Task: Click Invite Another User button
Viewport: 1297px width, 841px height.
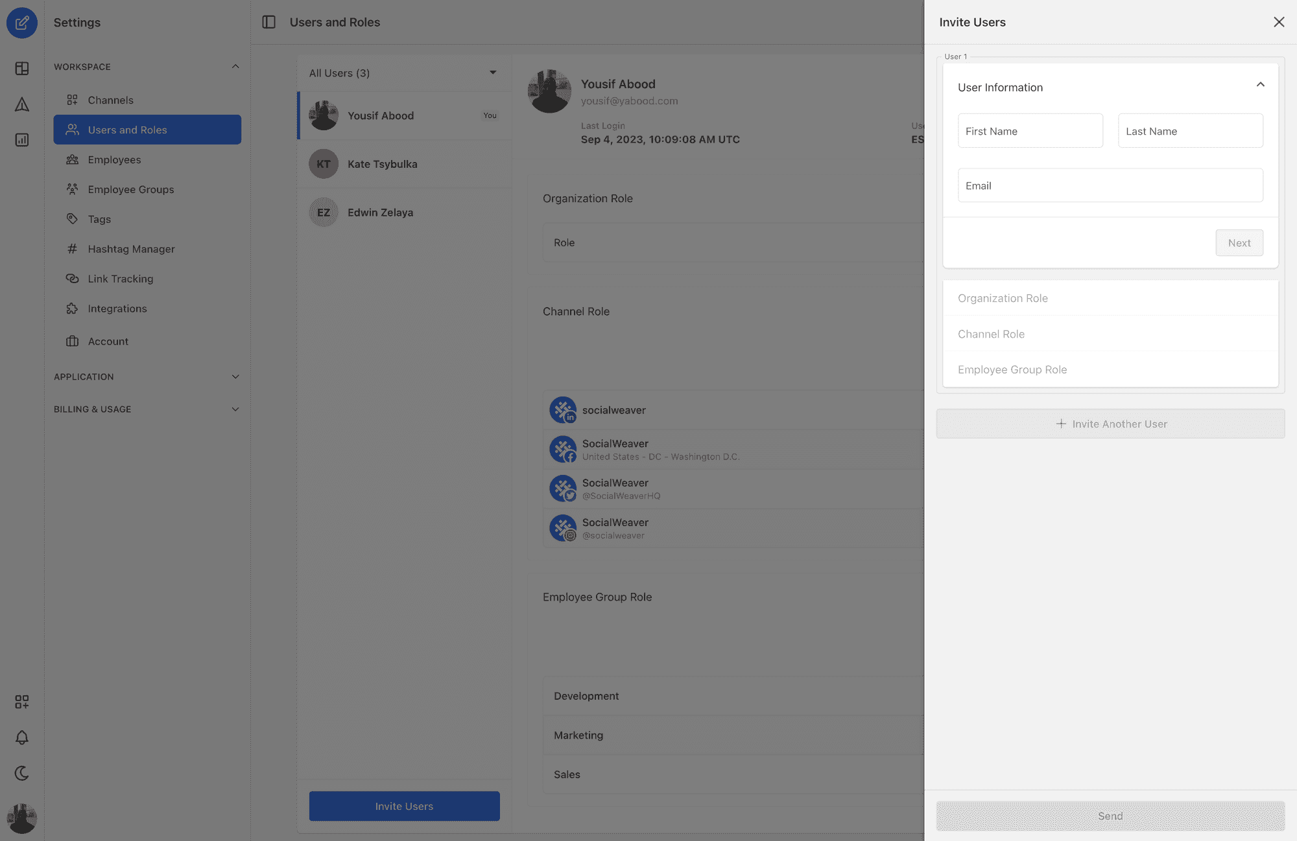Action: [x=1110, y=424]
